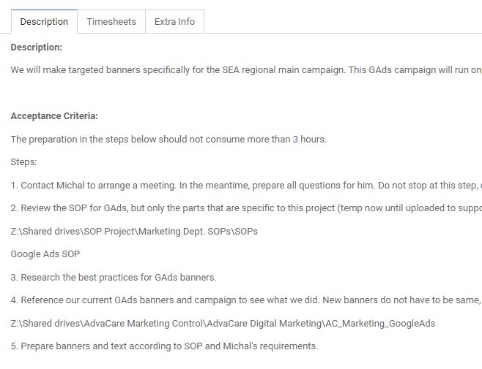Click the name 'Michal' in step 1

coord(70,186)
